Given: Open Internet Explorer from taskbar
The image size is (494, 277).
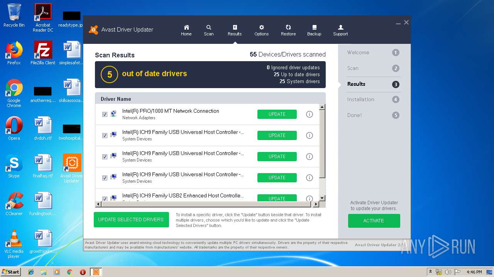Looking at the screenshot, I should point(31,272).
